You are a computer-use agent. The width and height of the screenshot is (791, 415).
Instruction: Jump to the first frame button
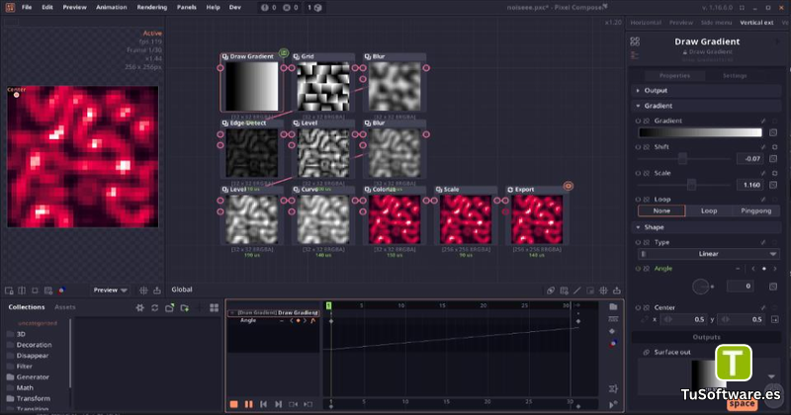pos(263,404)
